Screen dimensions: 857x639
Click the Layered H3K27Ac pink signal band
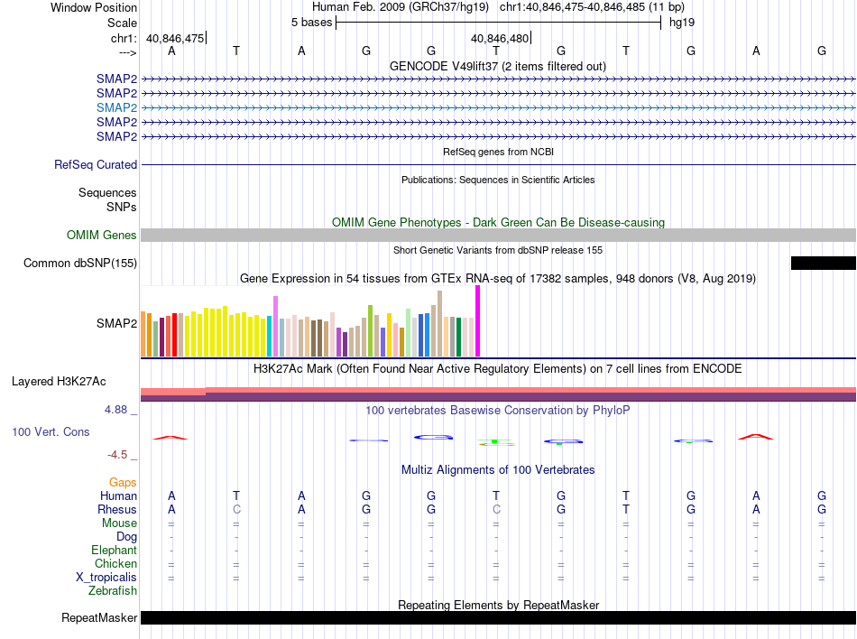tap(498, 390)
